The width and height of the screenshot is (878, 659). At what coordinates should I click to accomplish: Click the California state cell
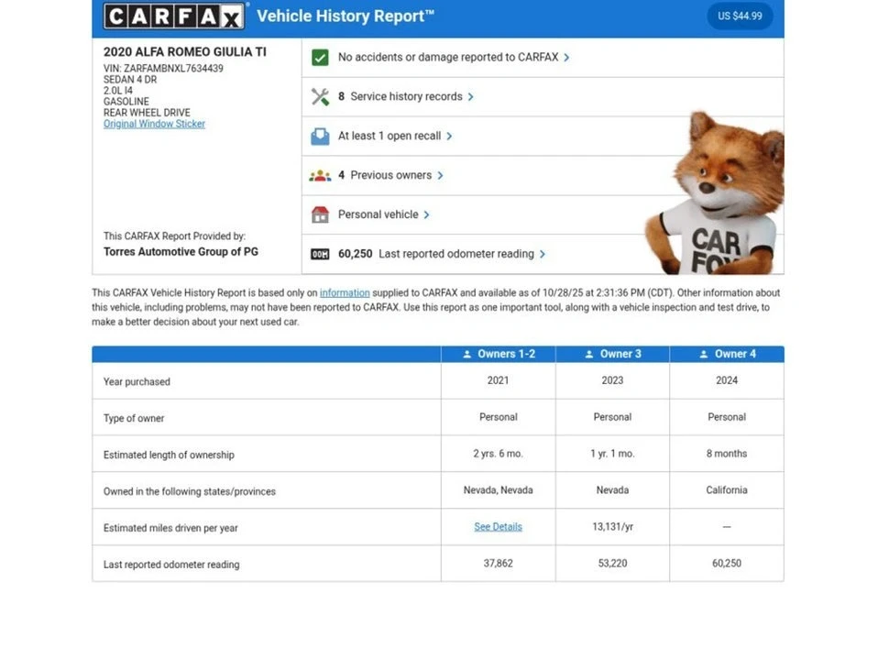click(727, 490)
